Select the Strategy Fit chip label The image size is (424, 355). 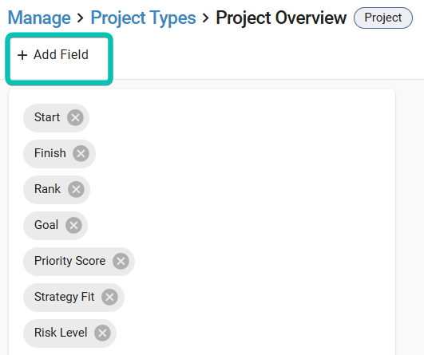pos(65,297)
